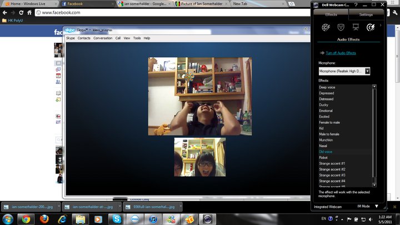Click the Turn off Audio Effects link

[341, 53]
